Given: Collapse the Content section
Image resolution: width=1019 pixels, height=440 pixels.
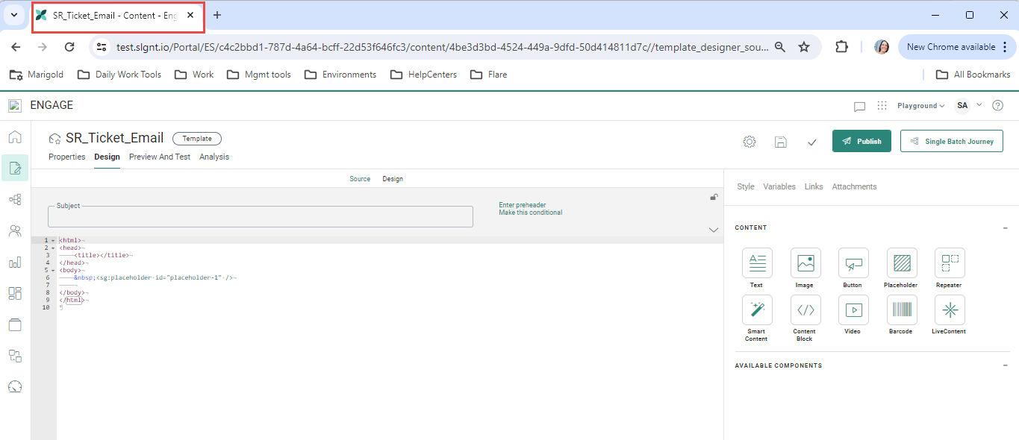Looking at the screenshot, I should click(1005, 228).
